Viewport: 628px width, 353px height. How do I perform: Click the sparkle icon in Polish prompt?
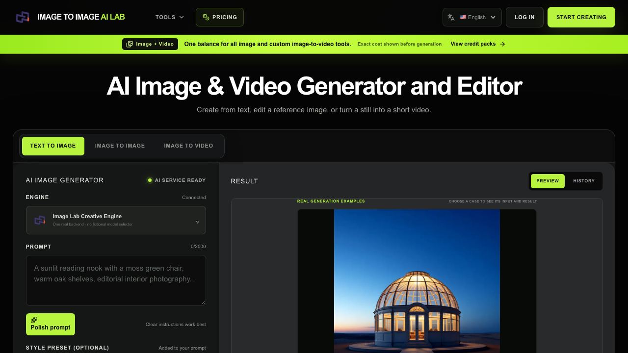34,320
